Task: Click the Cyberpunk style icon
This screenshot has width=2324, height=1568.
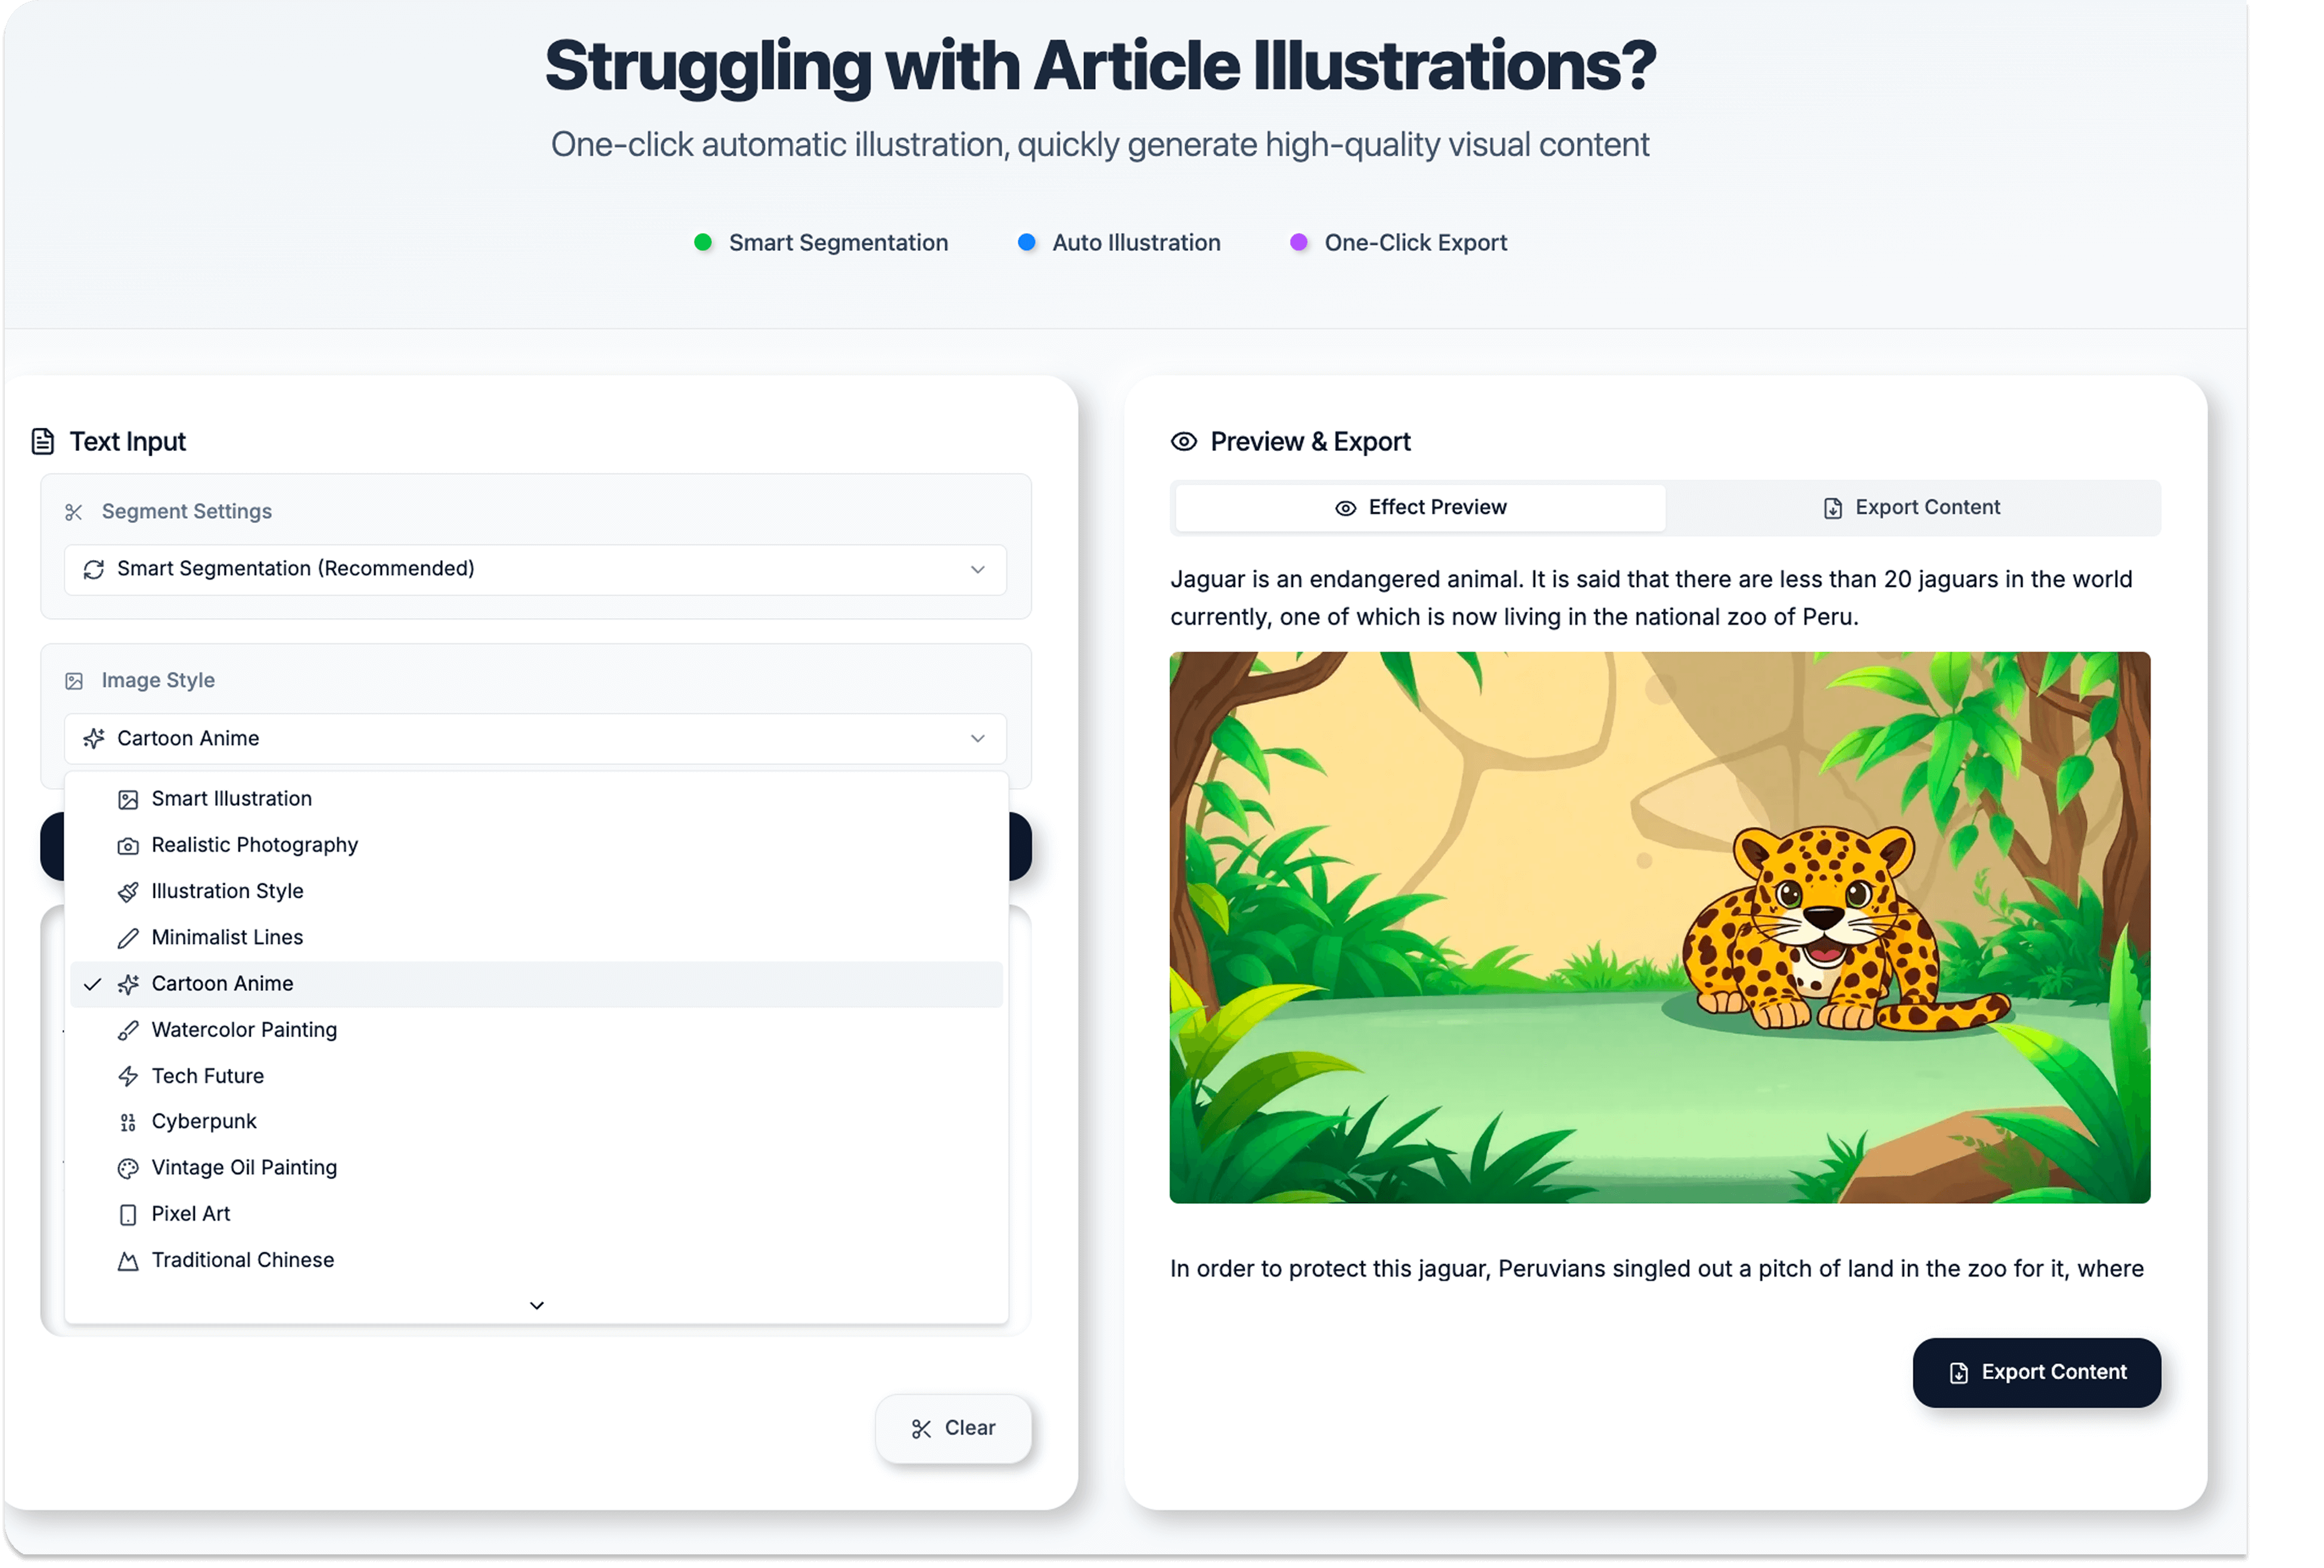Action: click(128, 1122)
